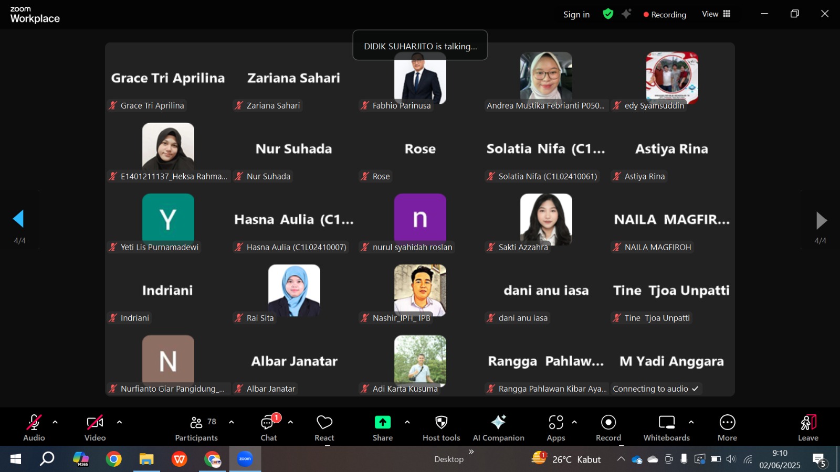The height and width of the screenshot is (472, 840).
Task: Open Host tools shield
Action: coord(441,427)
